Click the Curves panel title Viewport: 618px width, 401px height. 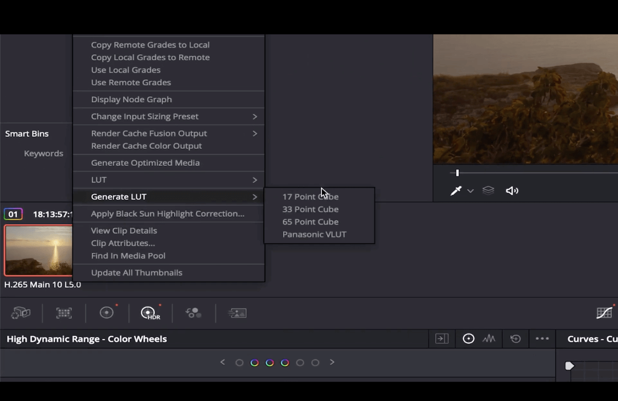point(592,339)
